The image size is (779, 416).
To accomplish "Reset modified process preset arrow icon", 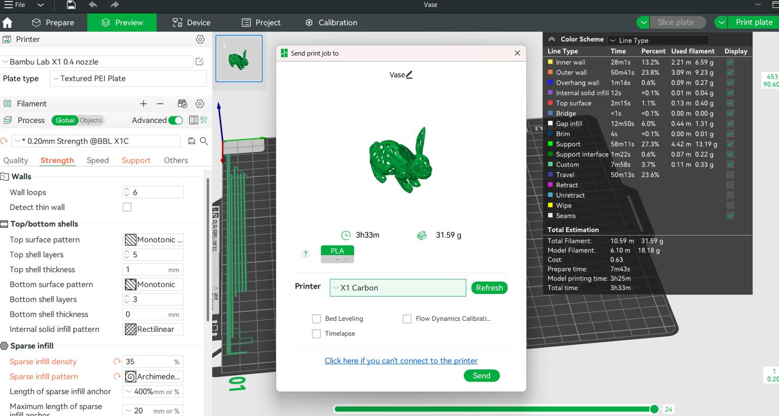I will click(4, 141).
